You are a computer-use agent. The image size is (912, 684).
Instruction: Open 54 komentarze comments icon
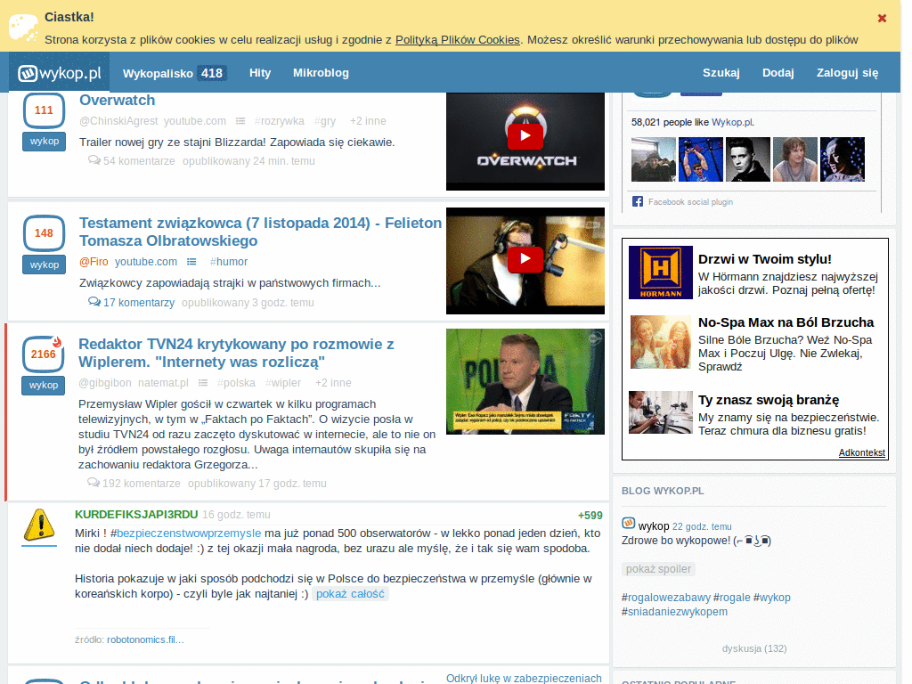pos(94,160)
